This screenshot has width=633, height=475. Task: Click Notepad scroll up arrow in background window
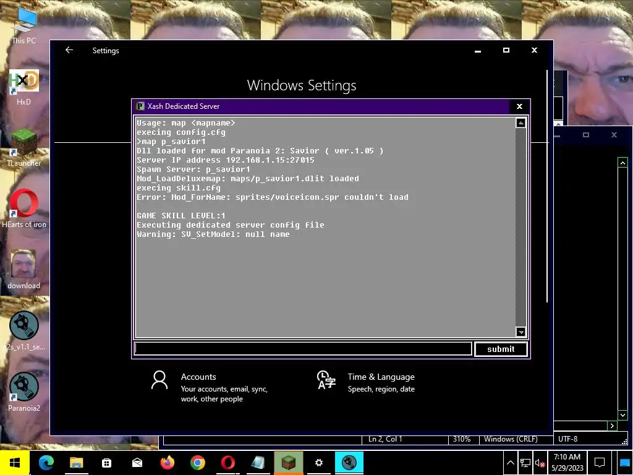(622, 163)
